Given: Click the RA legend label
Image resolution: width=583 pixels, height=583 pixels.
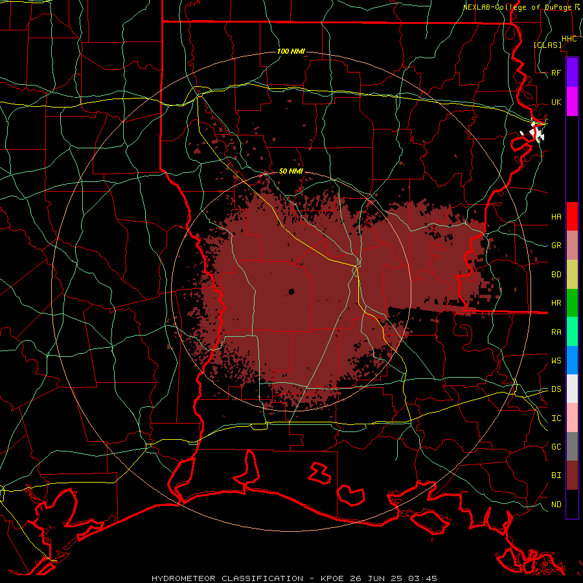Looking at the screenshot, I should pos(556,332).
